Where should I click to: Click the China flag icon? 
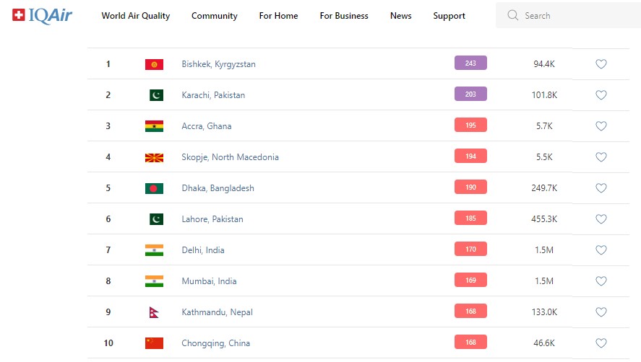154,343
